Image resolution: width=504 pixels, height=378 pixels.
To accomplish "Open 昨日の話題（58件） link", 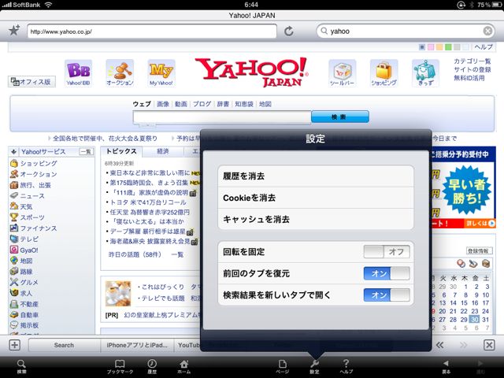I will tap(135, 254).
